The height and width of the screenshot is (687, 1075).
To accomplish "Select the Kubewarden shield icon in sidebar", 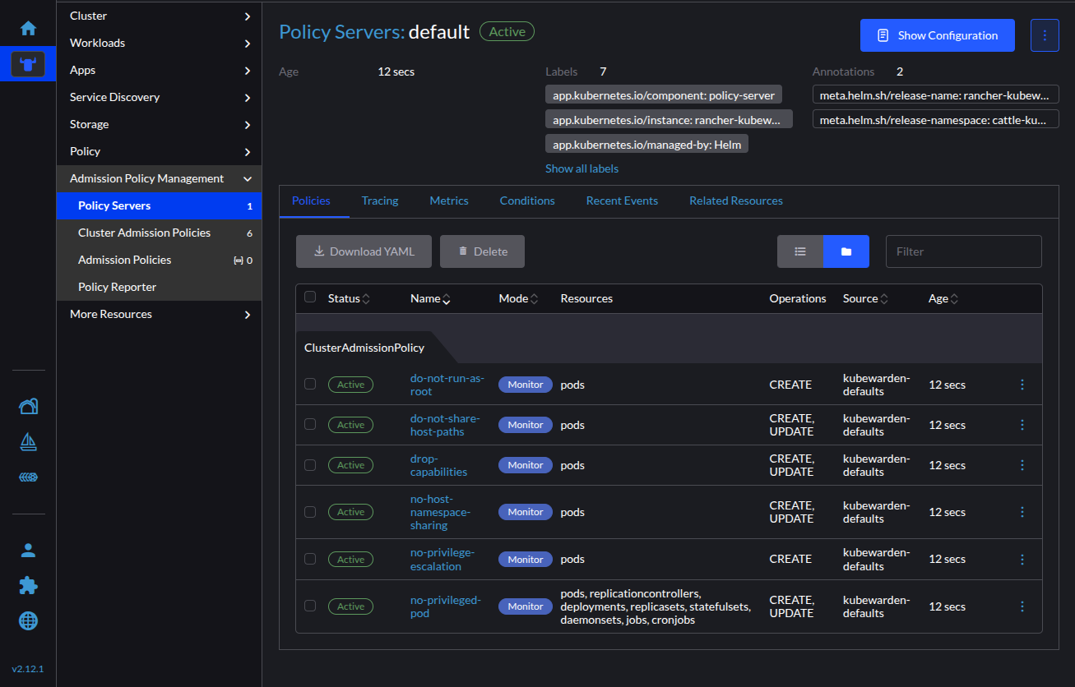I will [x=28, y=63].
